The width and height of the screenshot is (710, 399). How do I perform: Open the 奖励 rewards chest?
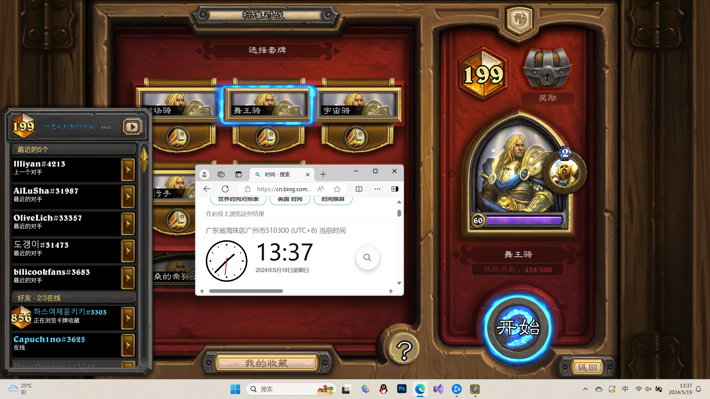[547, 69]
